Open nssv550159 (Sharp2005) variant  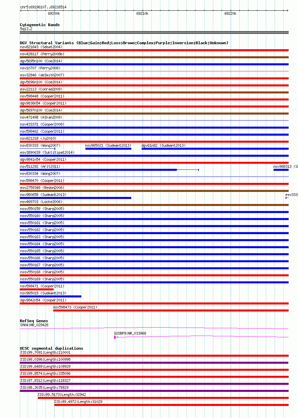click(x=42, y=209)
